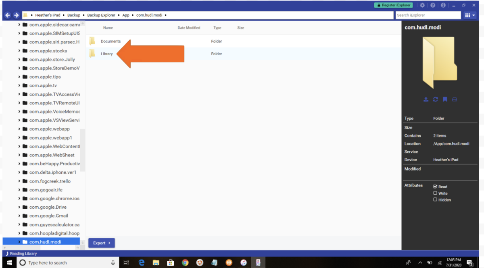Click the Export button
The width and height of the screenshot is (484, 268).
(101, 243)
